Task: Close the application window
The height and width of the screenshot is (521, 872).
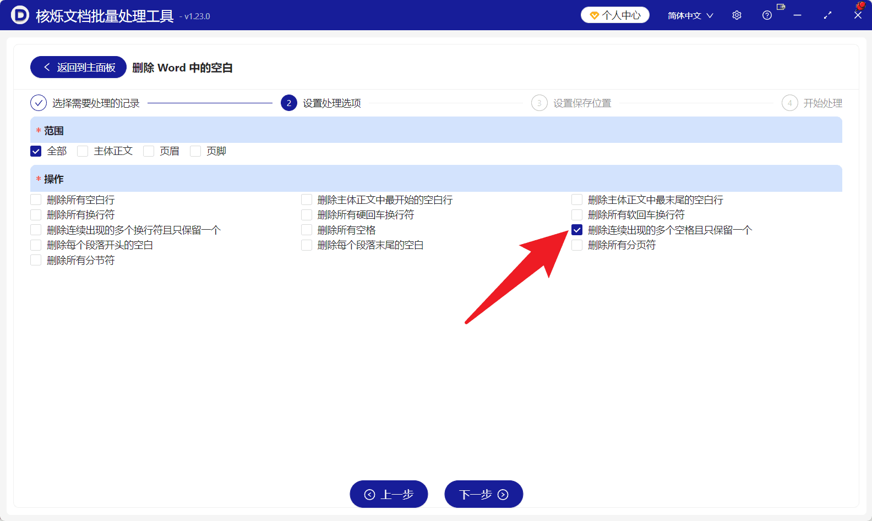Action: point(858,15)
